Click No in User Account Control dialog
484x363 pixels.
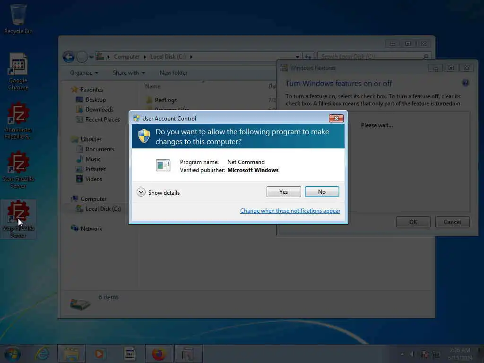(x=321, y=192)
